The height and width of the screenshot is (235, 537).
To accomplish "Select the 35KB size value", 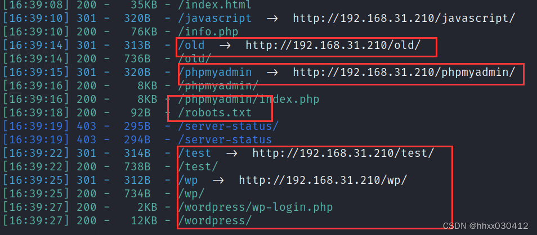I will point(144,5).
